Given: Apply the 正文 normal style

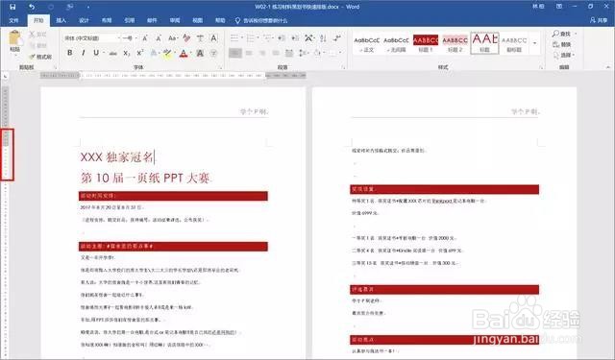Looking at the screenshot, I should click(367, 43).
